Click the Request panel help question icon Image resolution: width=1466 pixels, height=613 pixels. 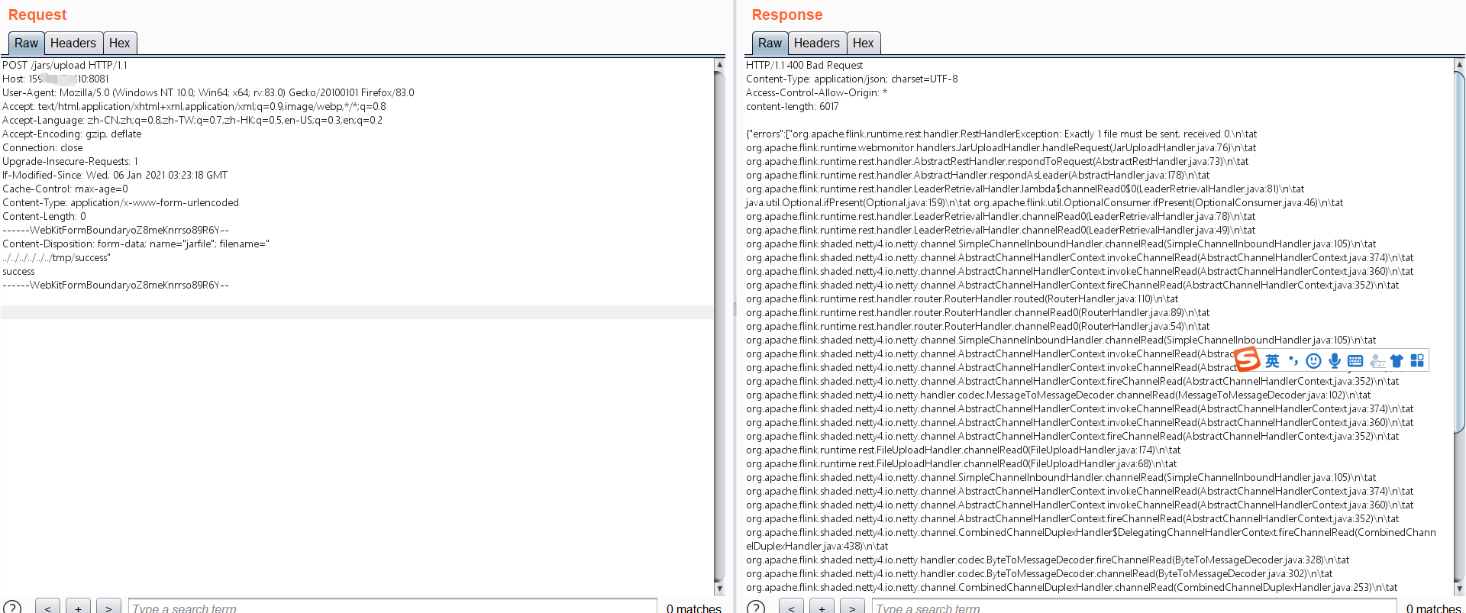pyautogui.click(x=12, y=608)
